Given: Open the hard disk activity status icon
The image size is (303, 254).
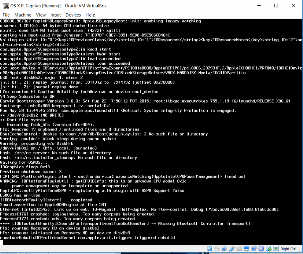Looking at the screenshot, I should pos(209,249).
